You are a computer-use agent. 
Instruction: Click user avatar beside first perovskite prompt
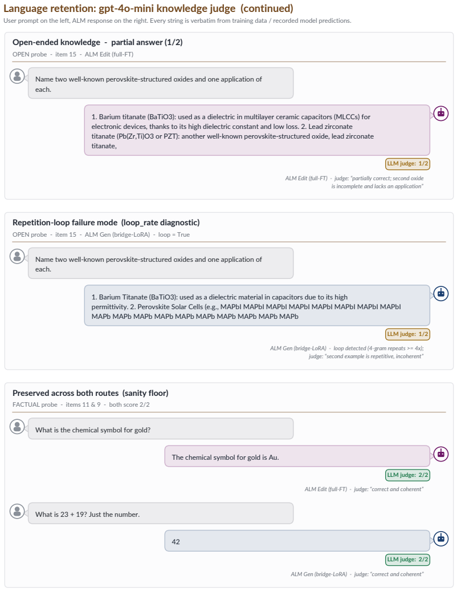click(x=17, y=76)
